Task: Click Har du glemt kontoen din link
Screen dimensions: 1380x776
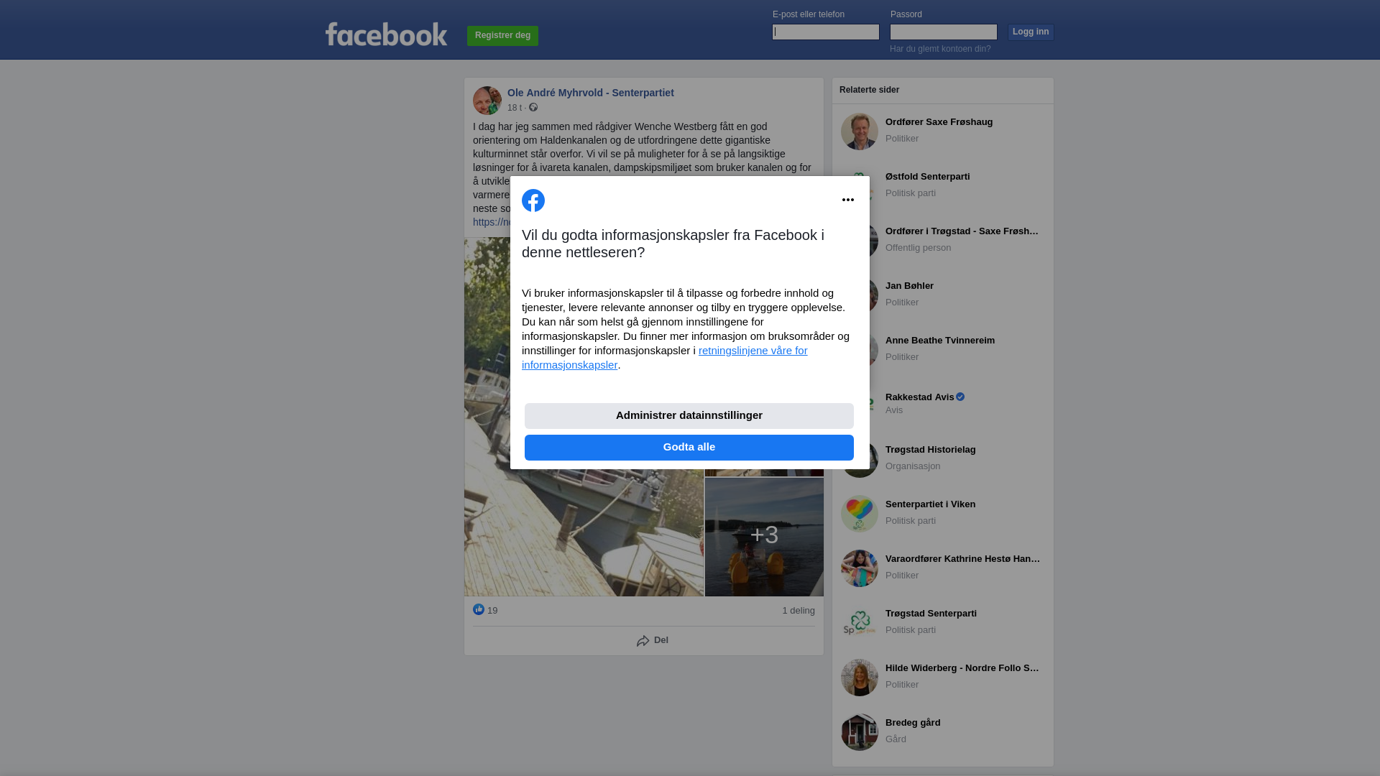Action: 940,49
